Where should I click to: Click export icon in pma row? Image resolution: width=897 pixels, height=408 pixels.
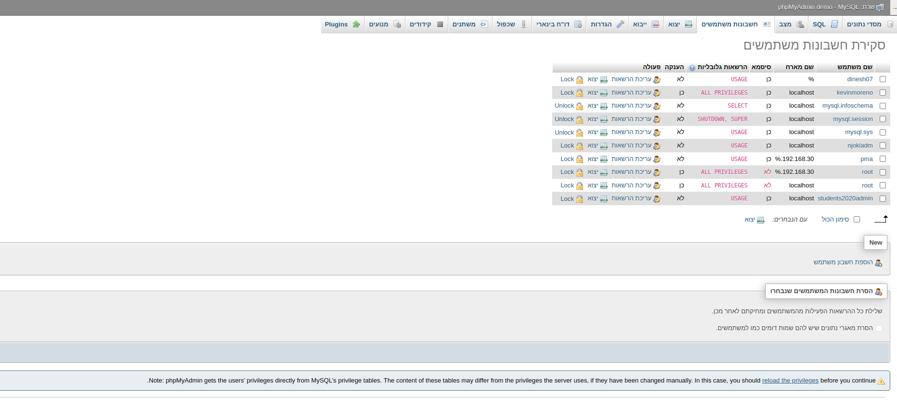point(604,159)
